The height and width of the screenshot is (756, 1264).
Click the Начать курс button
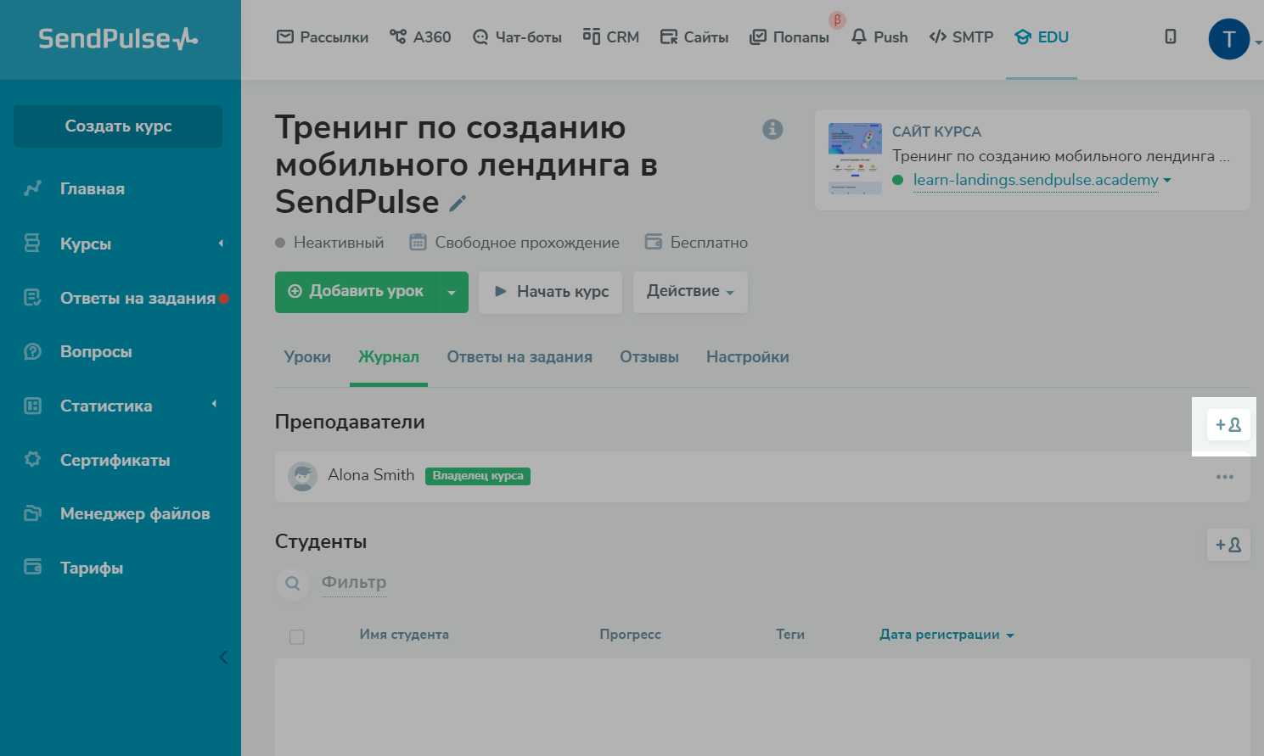(x=550, y=293)
